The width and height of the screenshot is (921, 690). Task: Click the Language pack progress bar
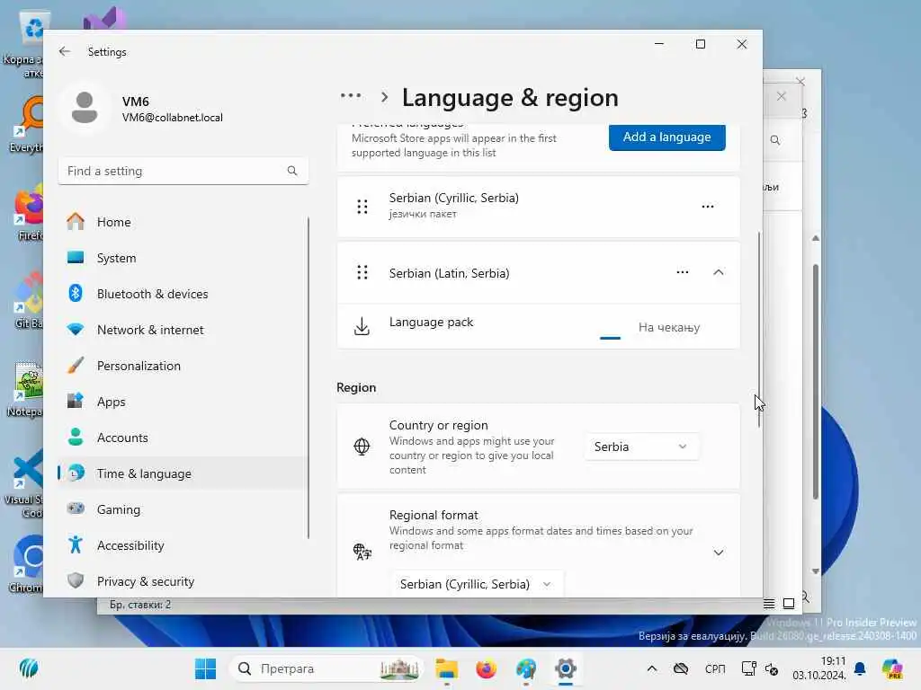click(x=611, y=338)
